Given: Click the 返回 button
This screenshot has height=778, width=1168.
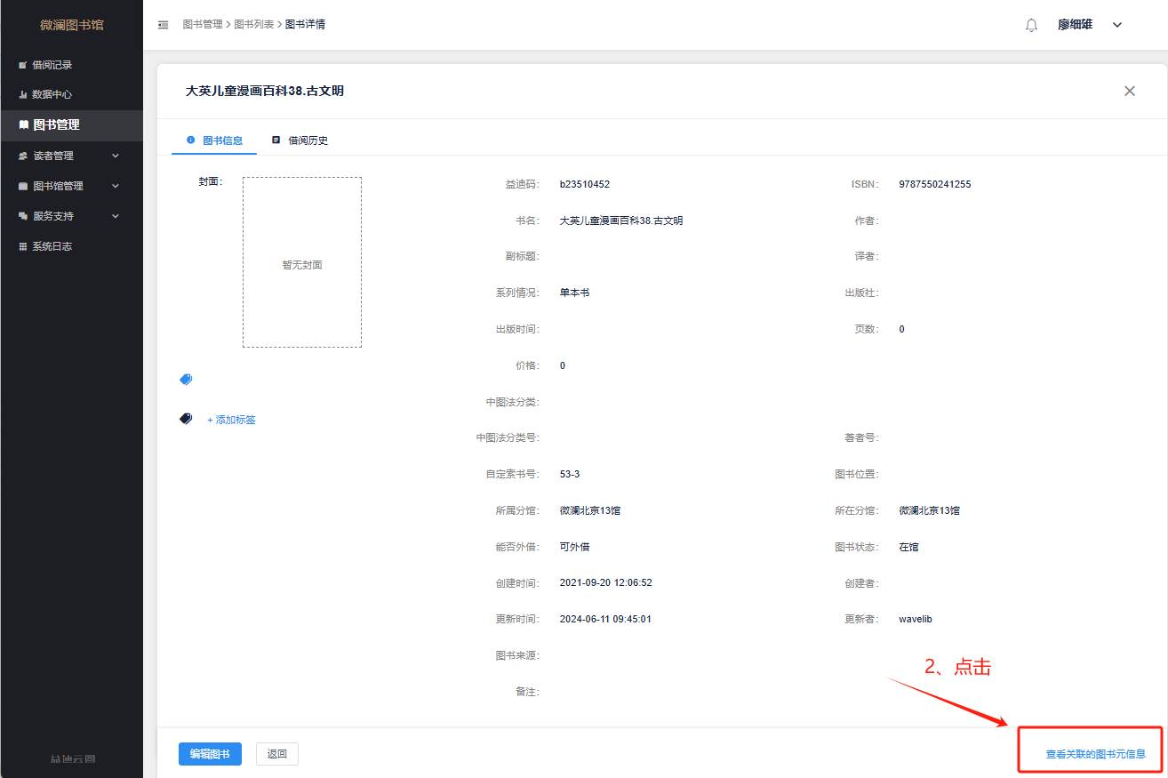Looking at the screenshot, I should pos(277,754).
